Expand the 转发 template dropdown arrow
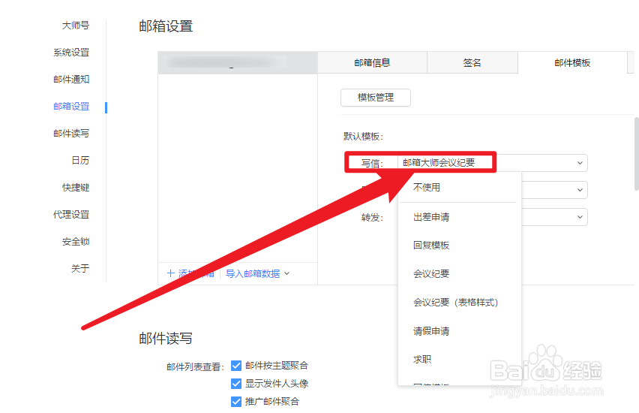Screen dimensions: 639x413 click(x=580, y=217)
